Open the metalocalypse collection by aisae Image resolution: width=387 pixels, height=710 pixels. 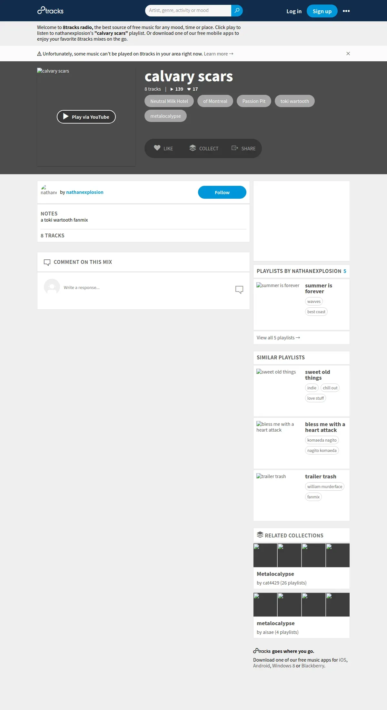(x=276, y=623)
